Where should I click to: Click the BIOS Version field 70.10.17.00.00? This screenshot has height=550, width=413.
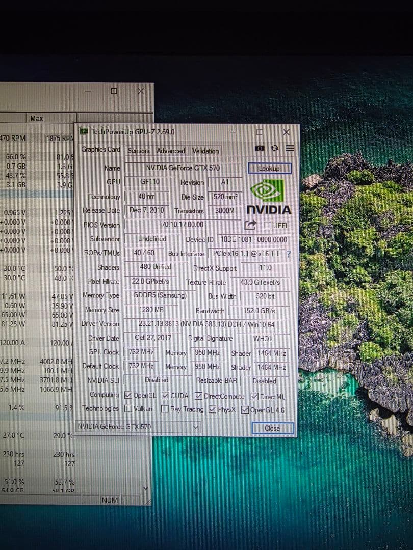point(182,224)
